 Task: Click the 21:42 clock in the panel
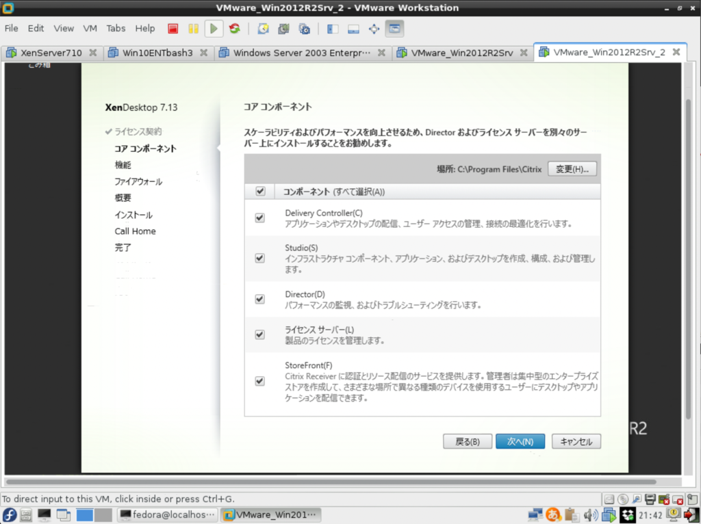click(x=650, y=516)
